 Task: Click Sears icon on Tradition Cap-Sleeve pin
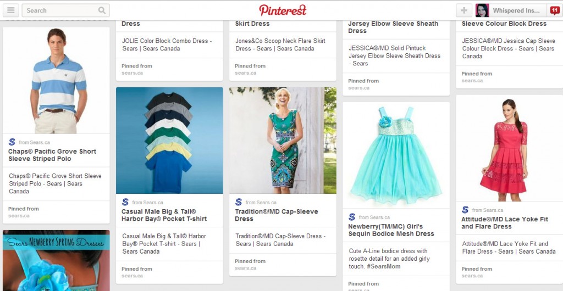tap(239, 202)
